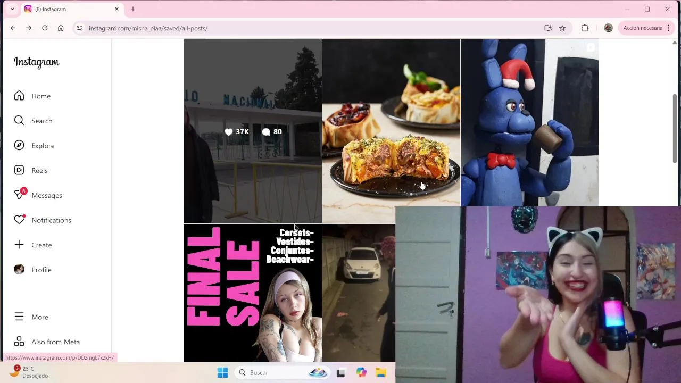Open File Explorer from the taskbar
Viewport: 681px width, 383px height.
pos(381,372)
